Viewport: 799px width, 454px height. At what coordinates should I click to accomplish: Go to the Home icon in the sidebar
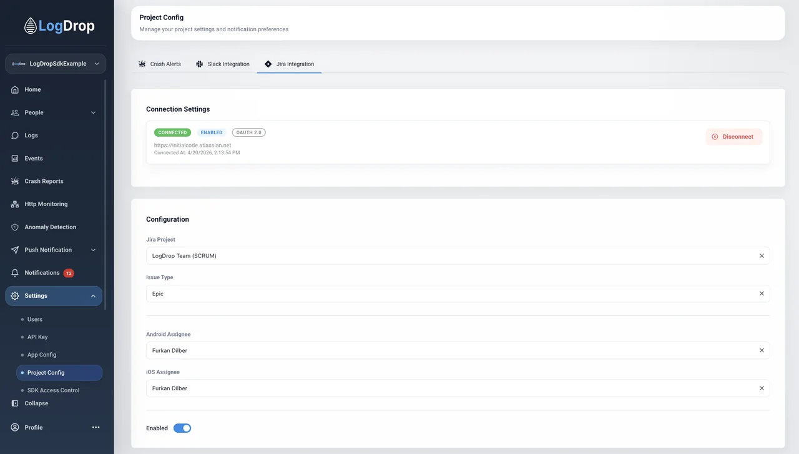tap(15, 90)
